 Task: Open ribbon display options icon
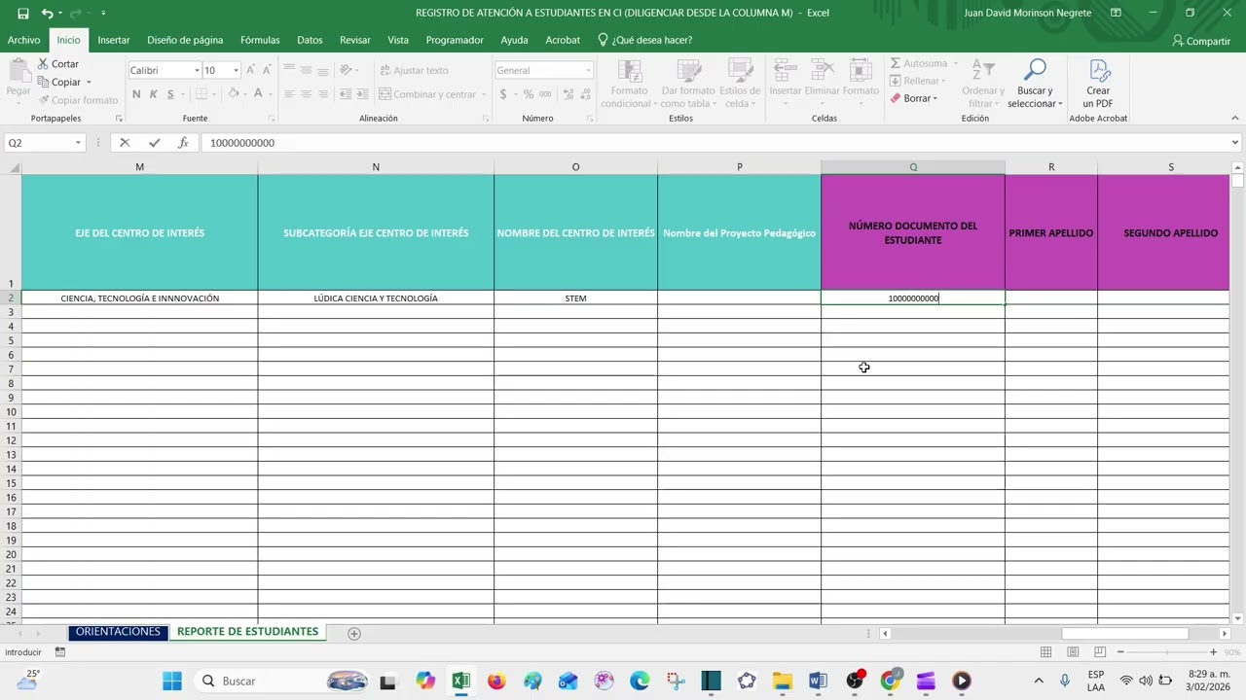tap(1116, 14)
